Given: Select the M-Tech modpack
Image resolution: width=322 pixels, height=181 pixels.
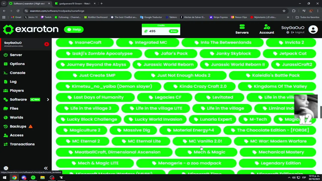Looking at the screenshot, I should point(255,119).
